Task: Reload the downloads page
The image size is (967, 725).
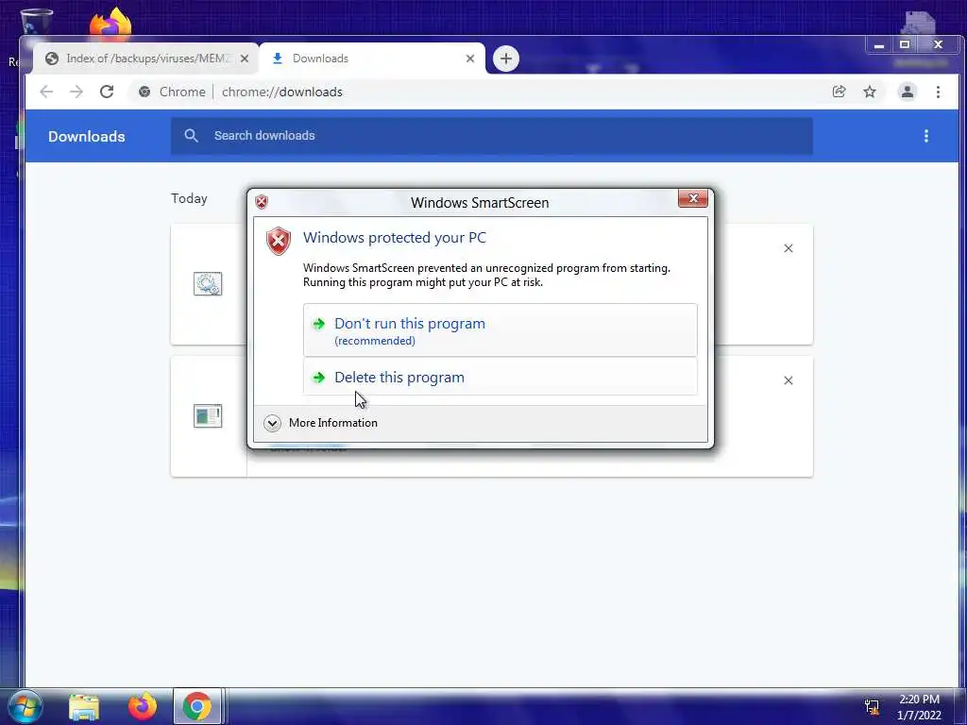Action: click(107, 92)
